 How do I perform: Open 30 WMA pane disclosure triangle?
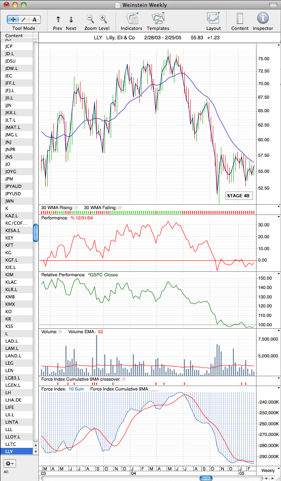pyautogui.click(x=278, y=207)
